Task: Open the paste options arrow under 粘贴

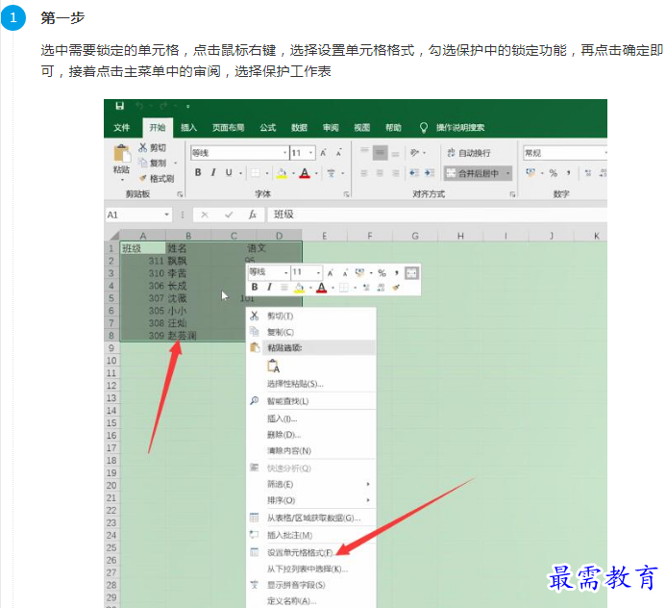Action: [122, 180]
